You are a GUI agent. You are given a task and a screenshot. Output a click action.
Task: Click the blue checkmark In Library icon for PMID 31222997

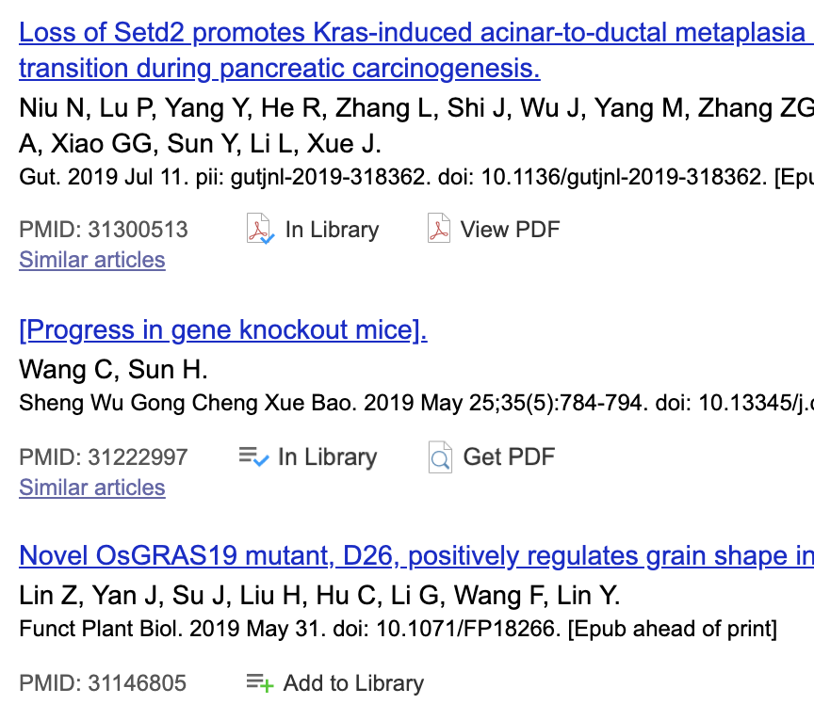coord(251,456)
